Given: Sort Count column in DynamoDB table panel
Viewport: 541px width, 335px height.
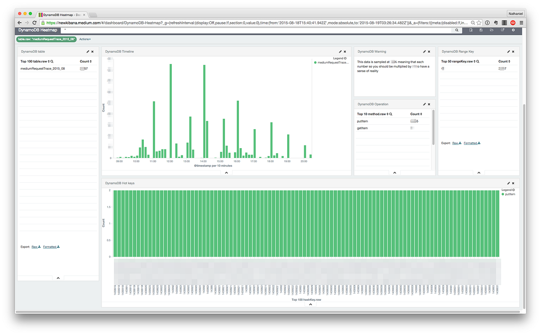Looking at the screenshot, I should pos(86,61).
